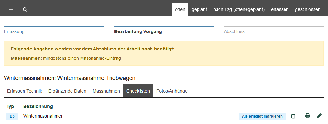Viewport: 328px width, 124px height.
Task: Click the 'Abschluss' step
Action: [x=234, y=32]
